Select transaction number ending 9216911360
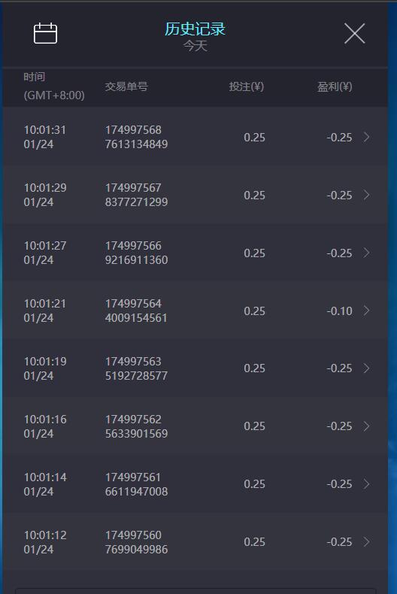Screen dimensions: 397x594 pyautogui.click(x=136, y=253)
